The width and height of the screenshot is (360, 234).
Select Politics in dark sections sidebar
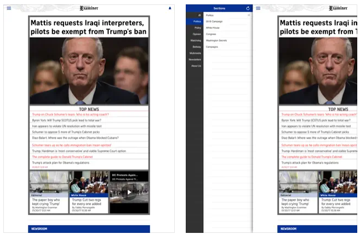click(195, 21)
